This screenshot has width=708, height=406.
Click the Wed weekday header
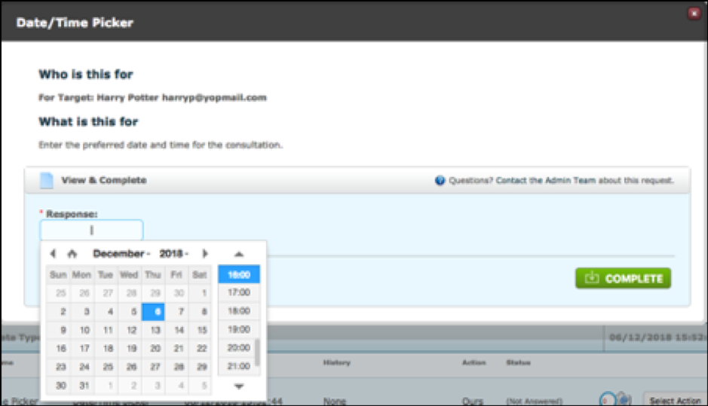point(129,275)
